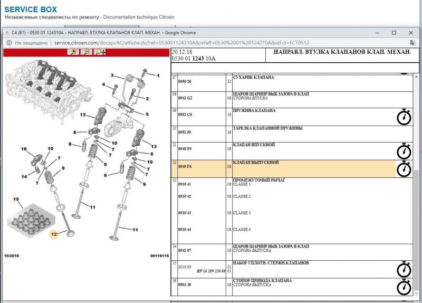422x303 pixels.
Task: Open stopwatch icon for КЛАПАН ВПУСКНОЙ row
Action: [x=404, y=151]
